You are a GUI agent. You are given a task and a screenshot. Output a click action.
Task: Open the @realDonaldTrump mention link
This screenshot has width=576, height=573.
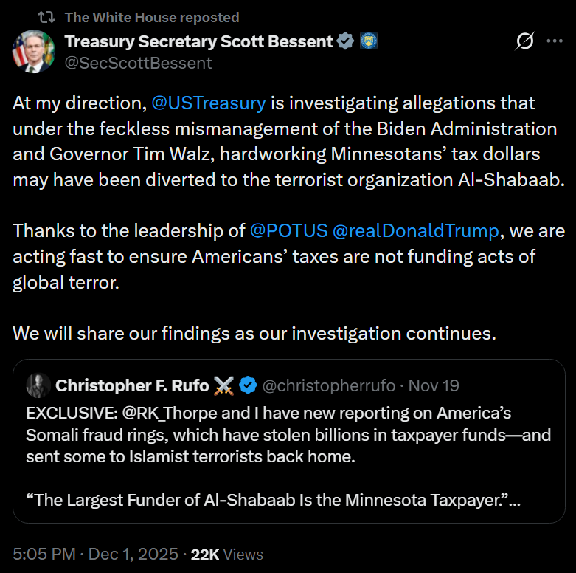[416, 230]
